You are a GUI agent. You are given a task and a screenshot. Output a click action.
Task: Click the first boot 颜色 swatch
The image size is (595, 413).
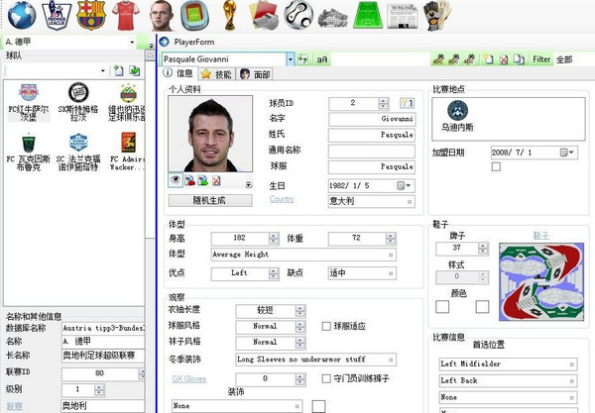pos(442,306)
